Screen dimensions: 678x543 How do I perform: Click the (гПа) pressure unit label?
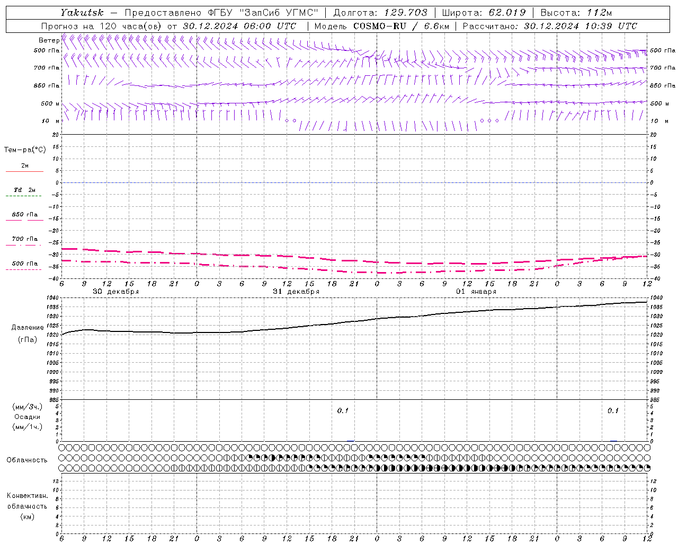pyautogui.click(x=28, y=339)
